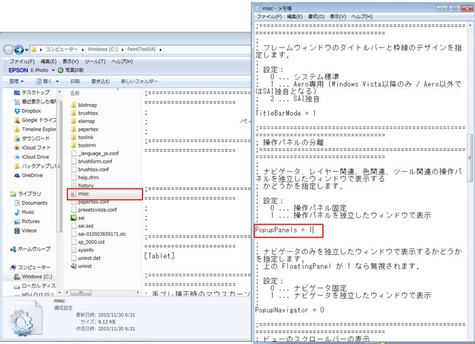Click the 名前 column header
This screenshot has height=344, width=475.
pos(75,93)
